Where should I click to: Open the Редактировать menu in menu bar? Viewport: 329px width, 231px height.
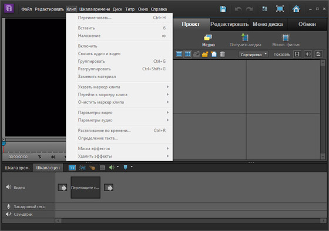click(x=49, y=9)
